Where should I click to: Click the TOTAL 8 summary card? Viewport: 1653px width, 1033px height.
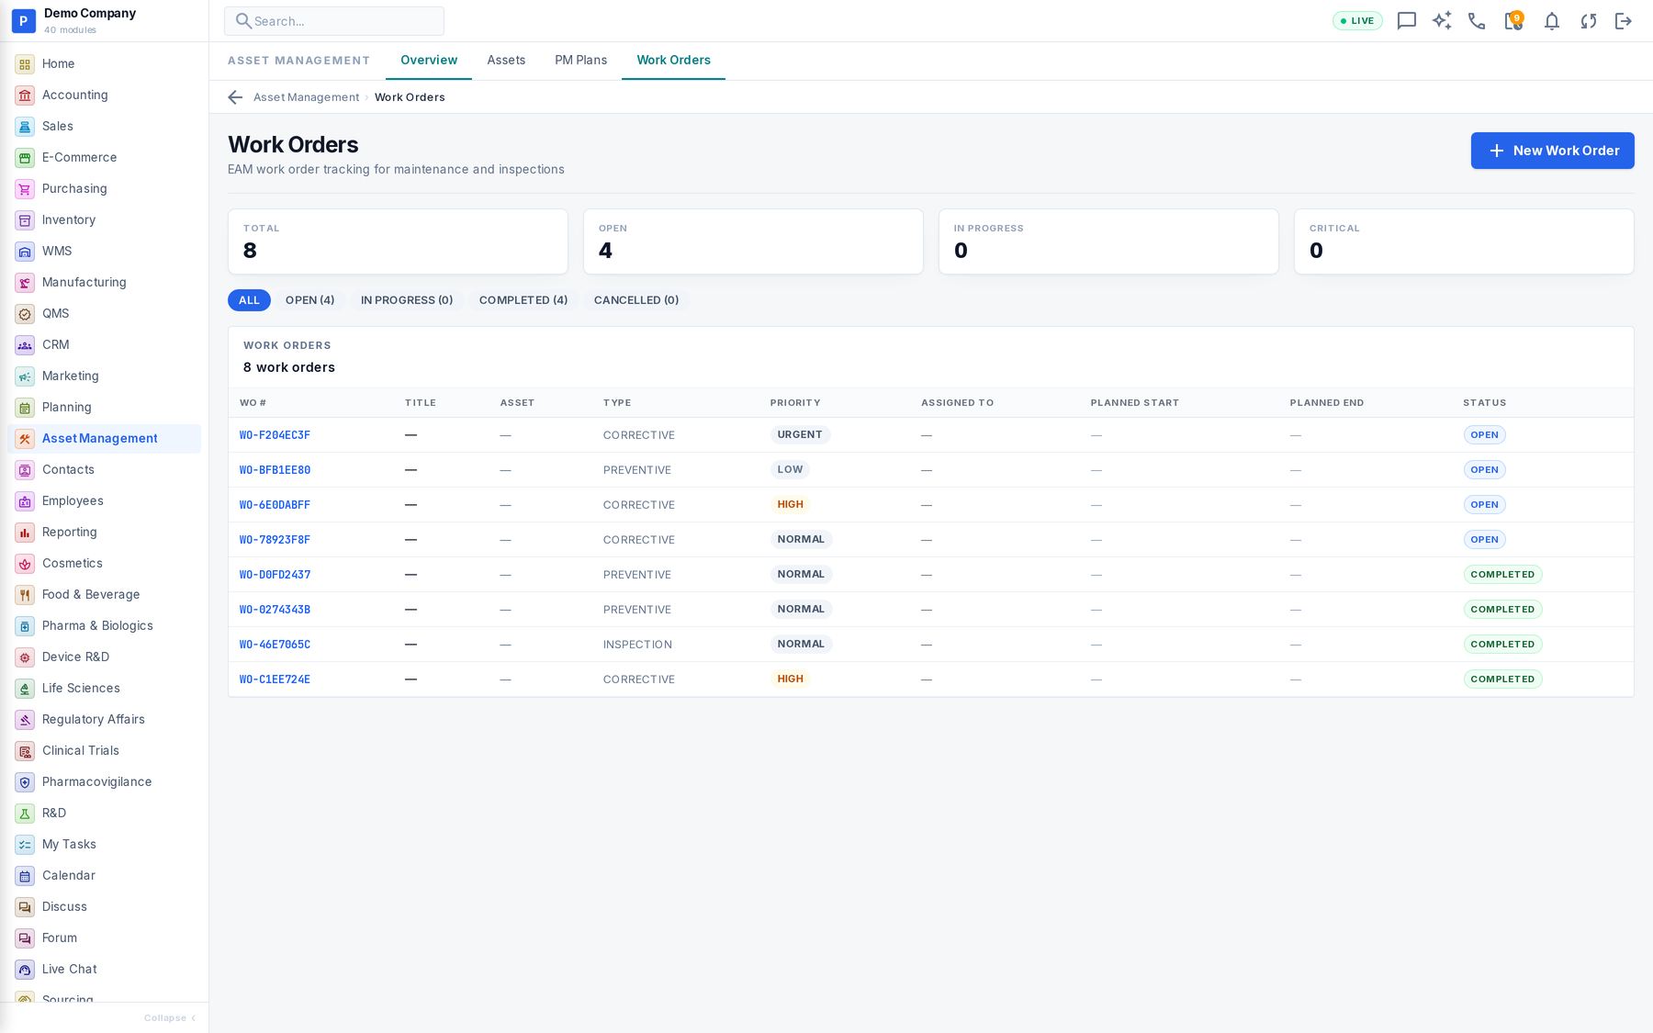pos(398,241)
